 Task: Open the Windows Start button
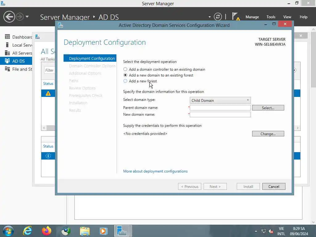8,231
